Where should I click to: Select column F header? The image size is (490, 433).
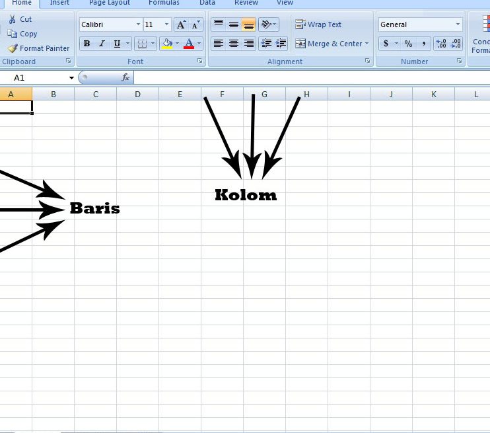pos(222,94)
